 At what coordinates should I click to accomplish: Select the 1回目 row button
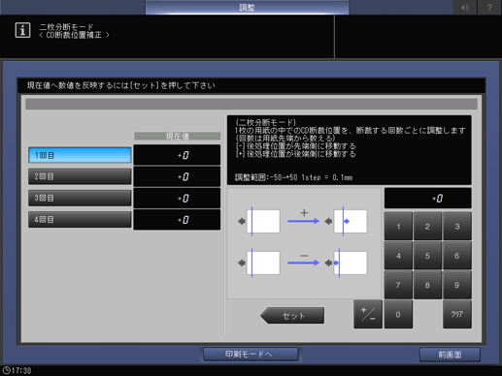[x=80, y=155]
